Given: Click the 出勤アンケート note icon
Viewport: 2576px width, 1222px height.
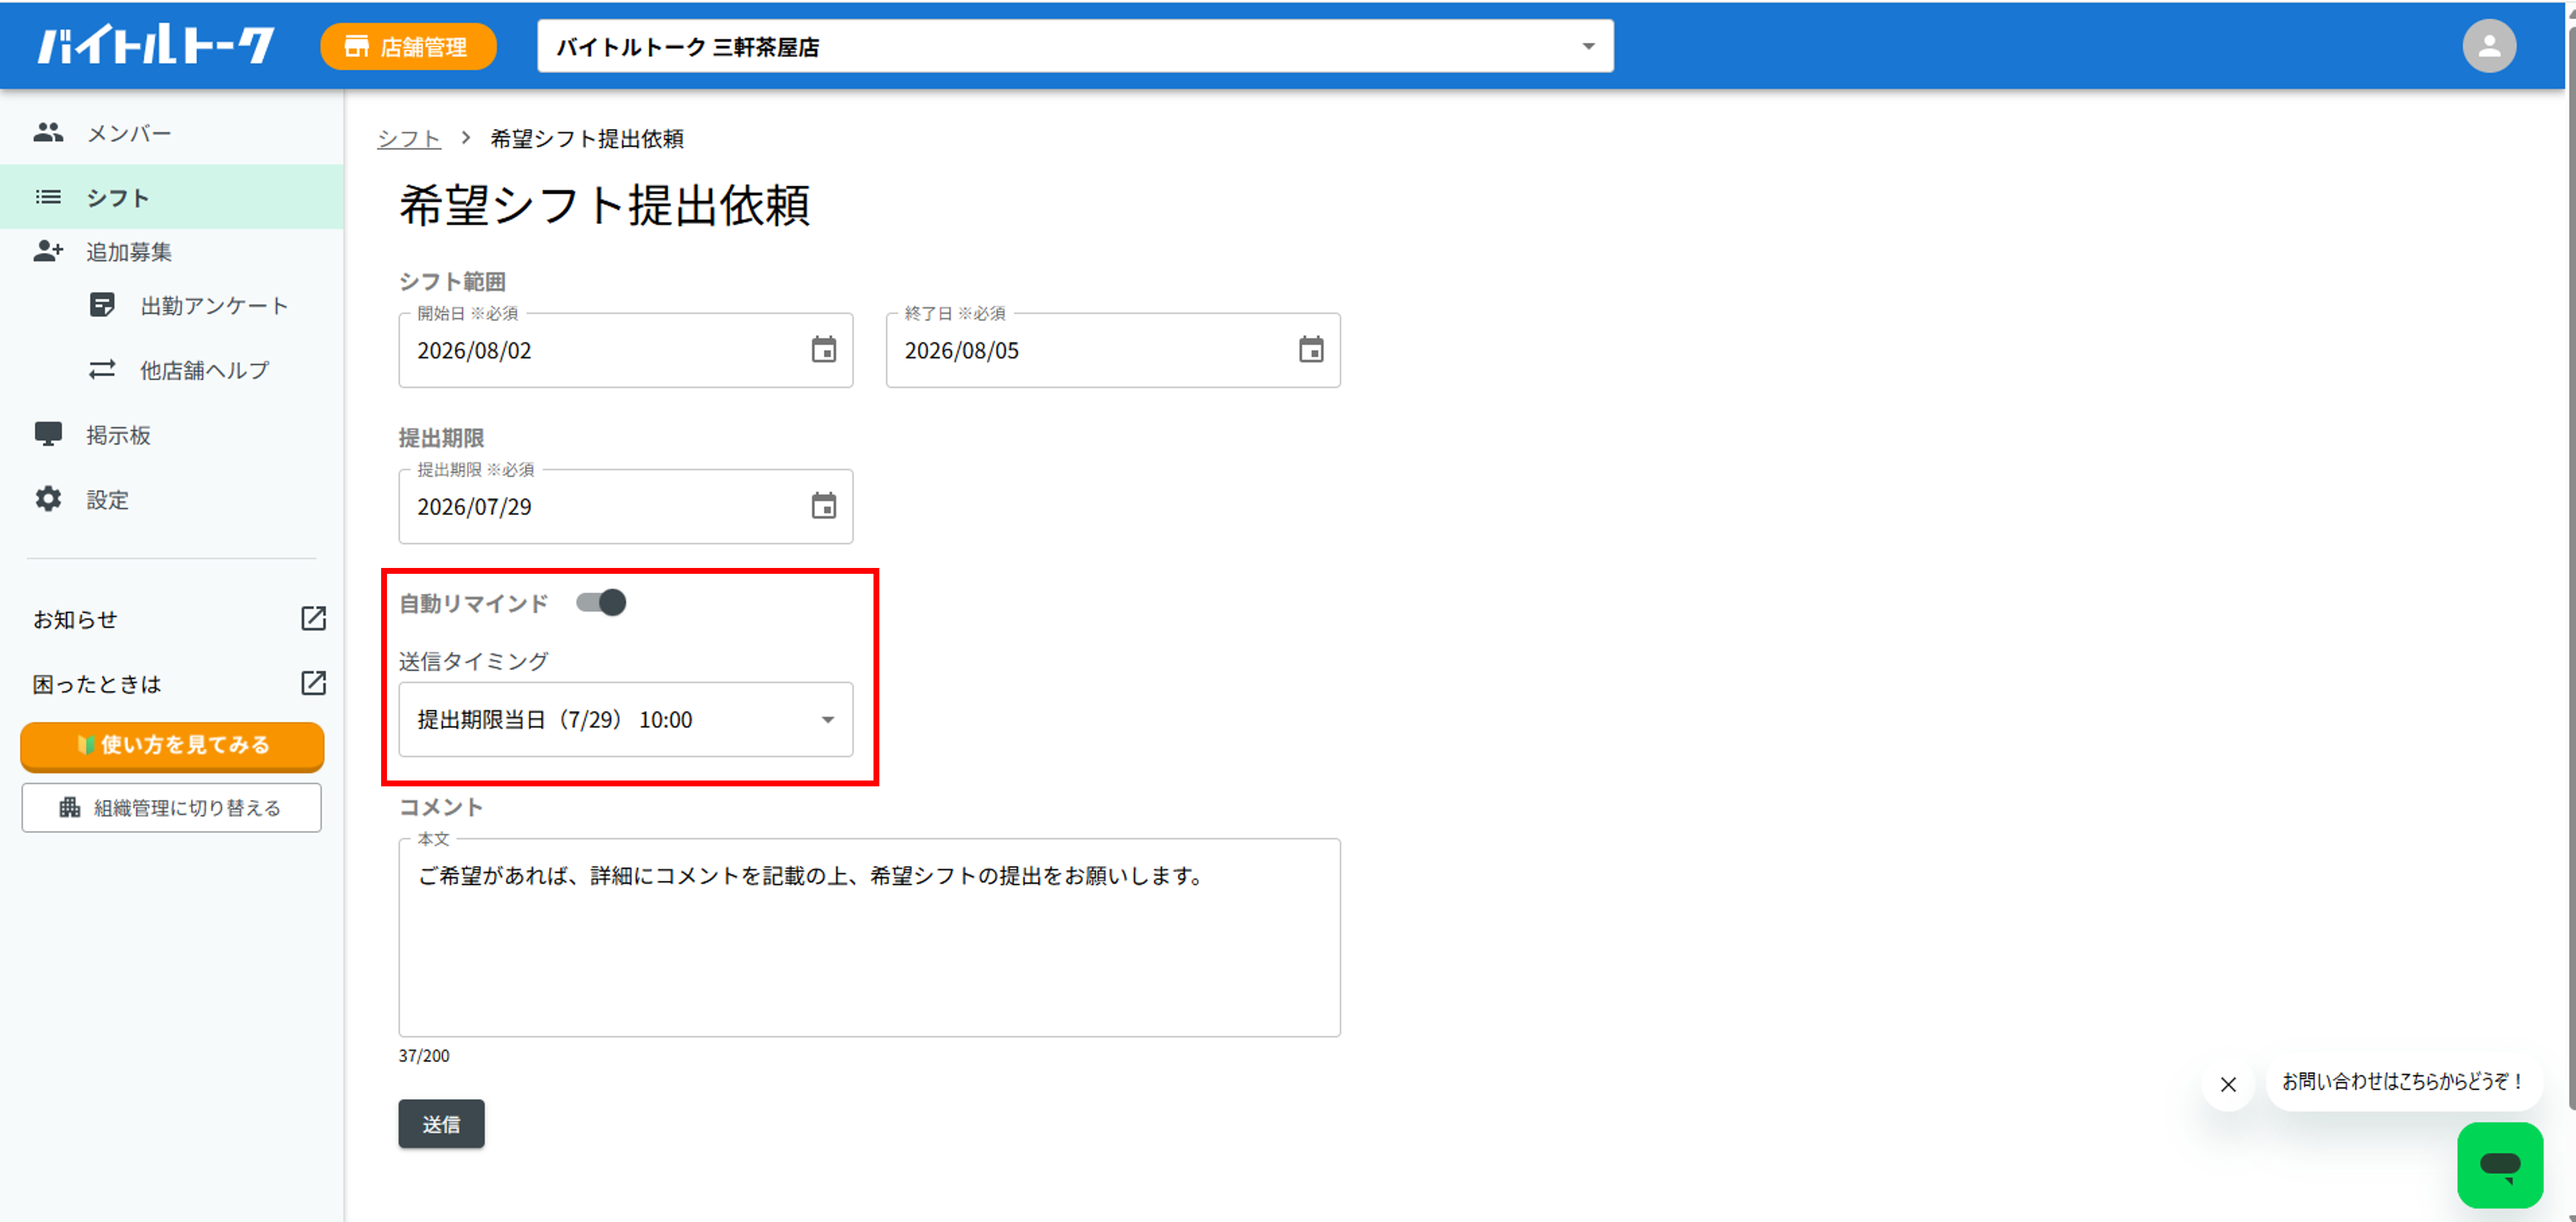Looking at the screenshot, I should (102, 305).
